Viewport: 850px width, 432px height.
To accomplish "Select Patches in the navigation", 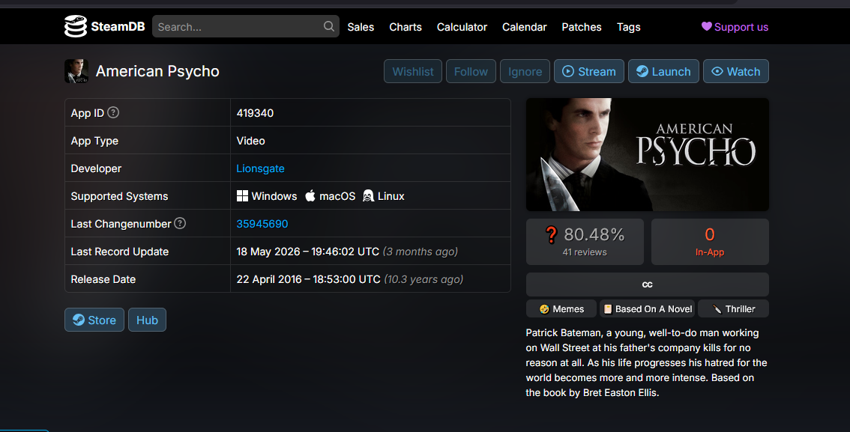I will 582,27.
